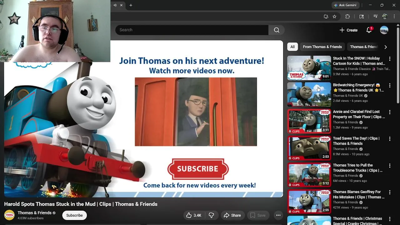Click Thomas & Friends UK channel name

point(348,96)
